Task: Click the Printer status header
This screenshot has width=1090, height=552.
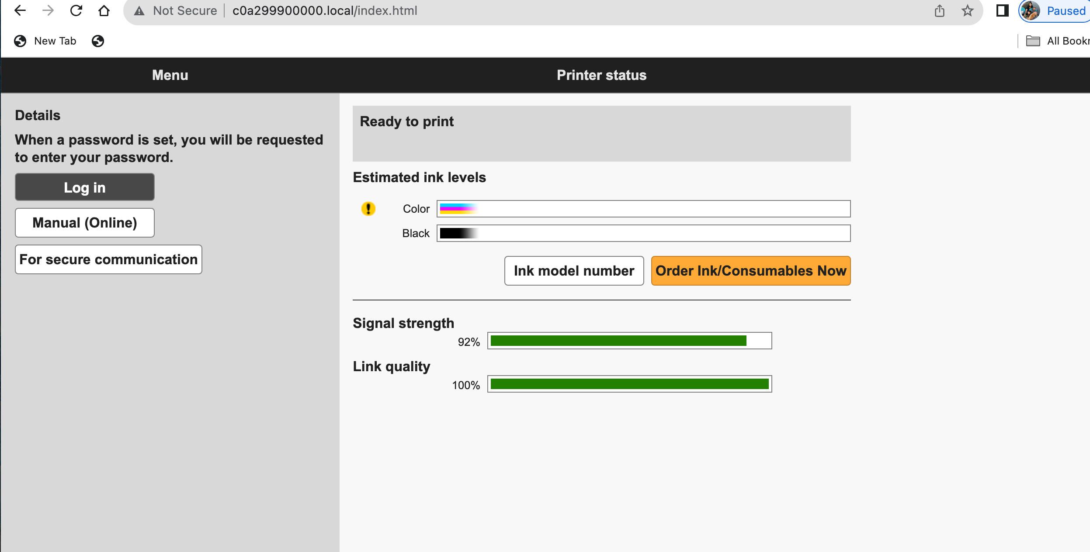Action: pos(601,75)
